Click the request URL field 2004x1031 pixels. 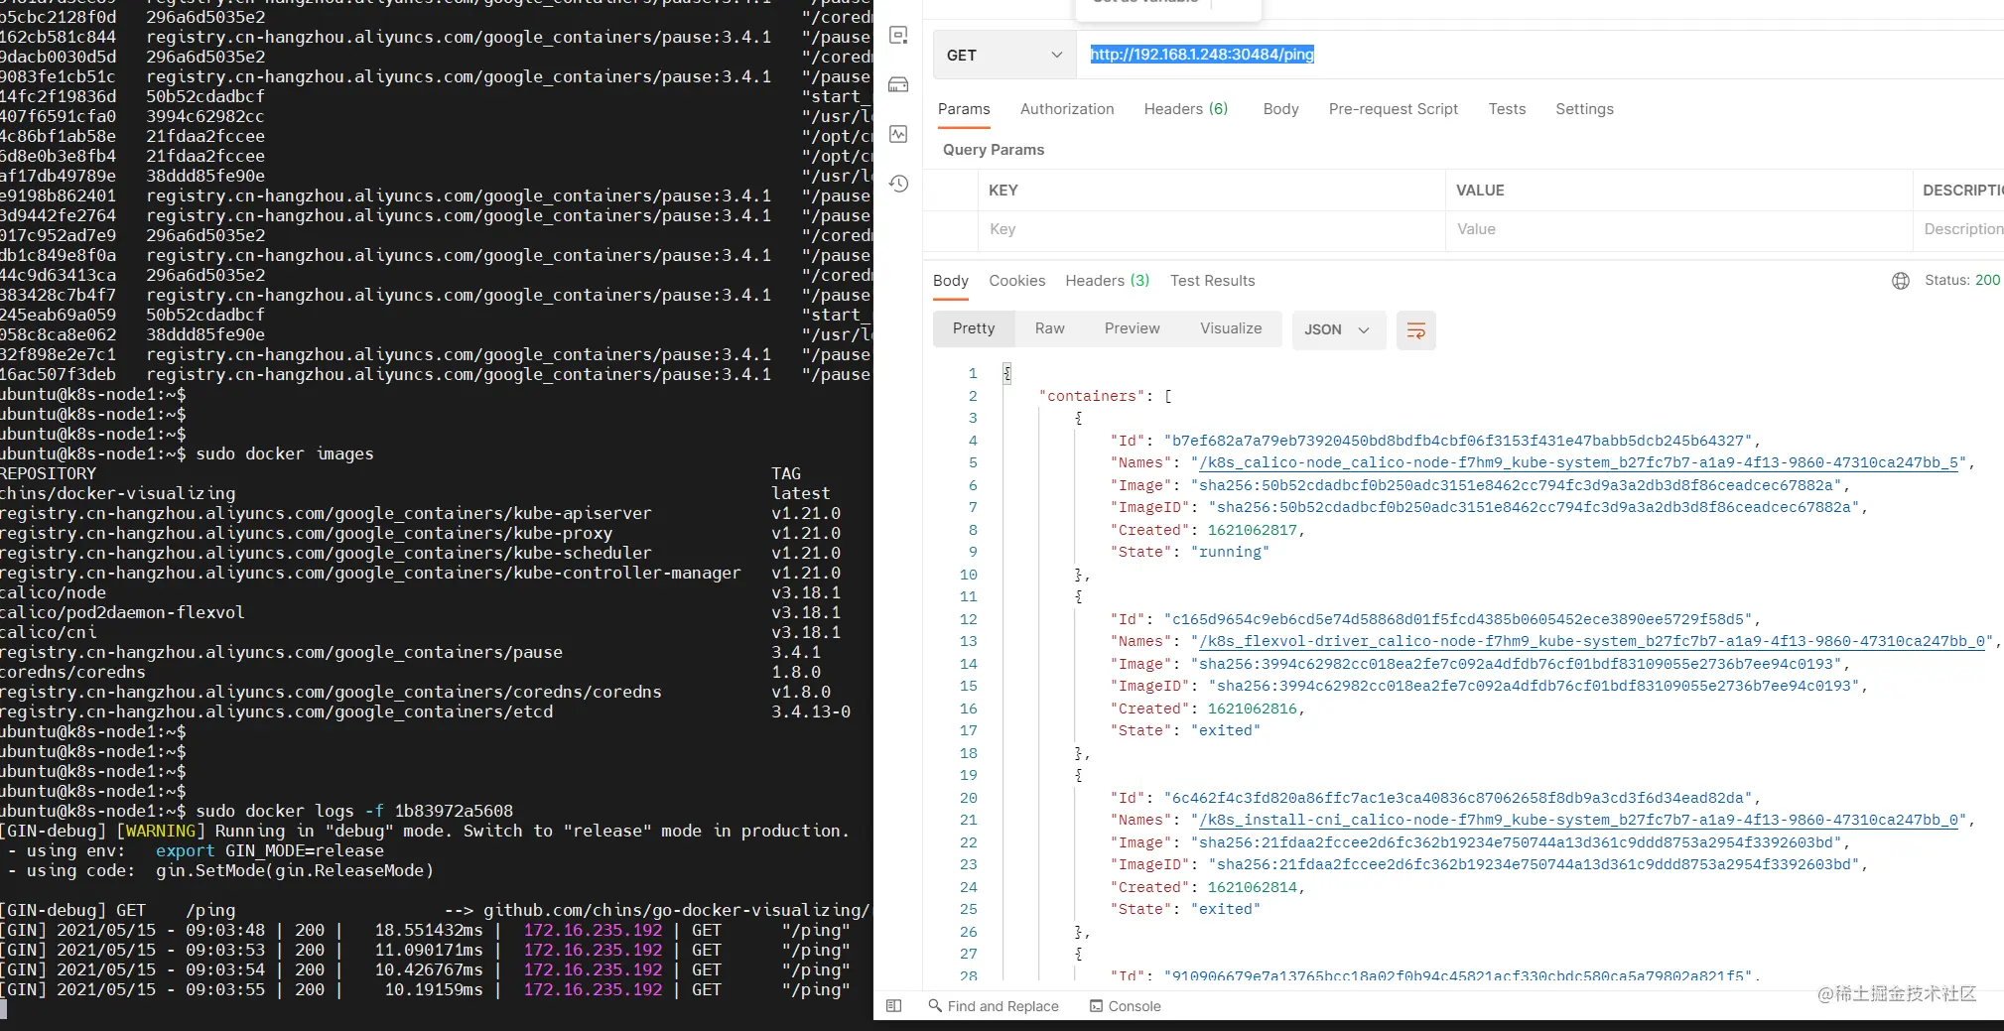[x=1538, y=55]
